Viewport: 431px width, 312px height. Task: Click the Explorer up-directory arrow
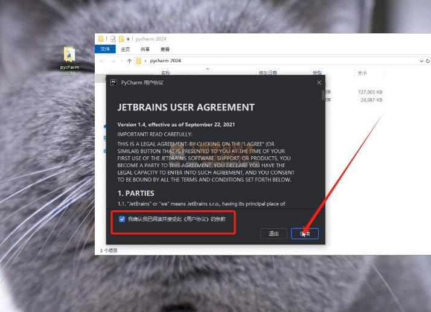pos(129,61)
